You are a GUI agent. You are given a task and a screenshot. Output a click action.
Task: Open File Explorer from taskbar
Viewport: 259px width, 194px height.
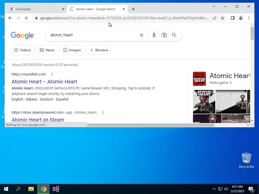[31, 189]
